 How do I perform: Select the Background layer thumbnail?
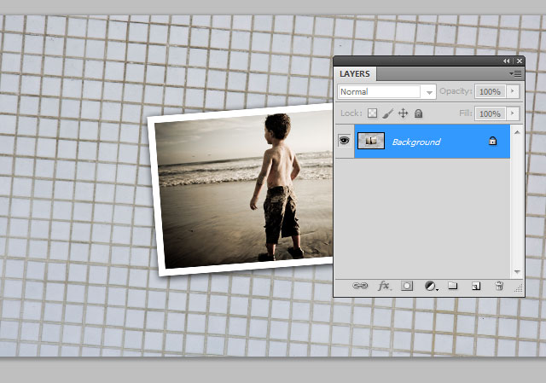[371, 141]
